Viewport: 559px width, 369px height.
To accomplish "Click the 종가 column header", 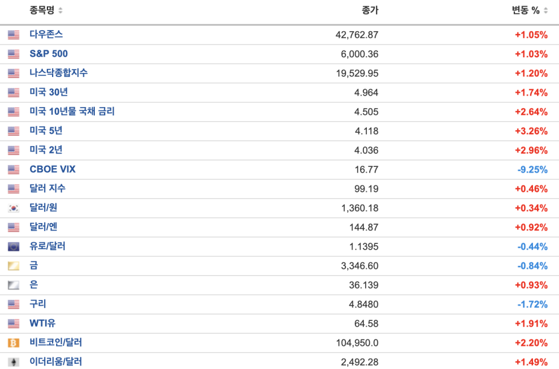I will pos(370,10).
